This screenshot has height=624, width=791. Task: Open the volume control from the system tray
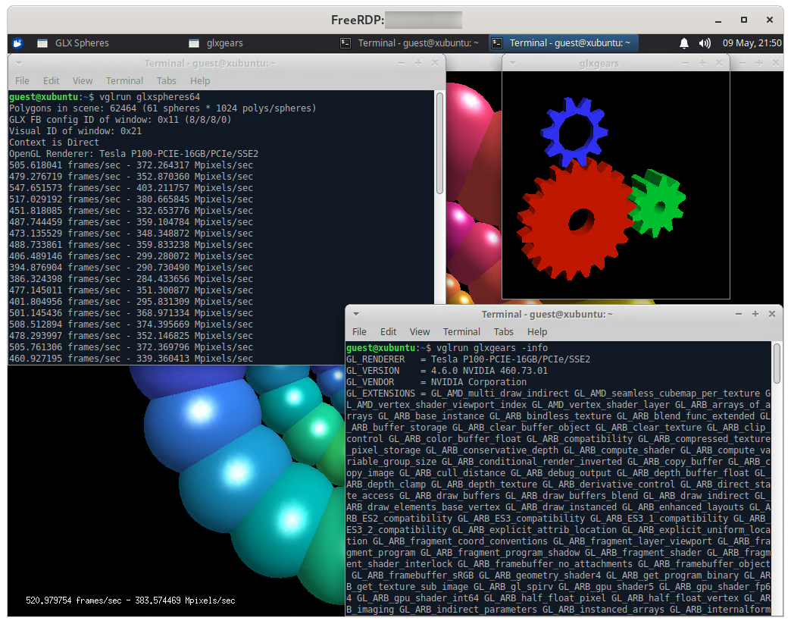(x=704, y=43)
